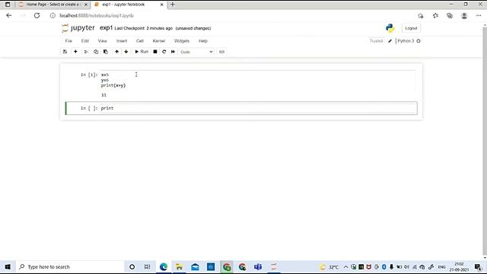Image resolution: width=487 pixels, height=274 pixels.
Task: Move selected cell down with arrow icon
Action: click(126, 52)
